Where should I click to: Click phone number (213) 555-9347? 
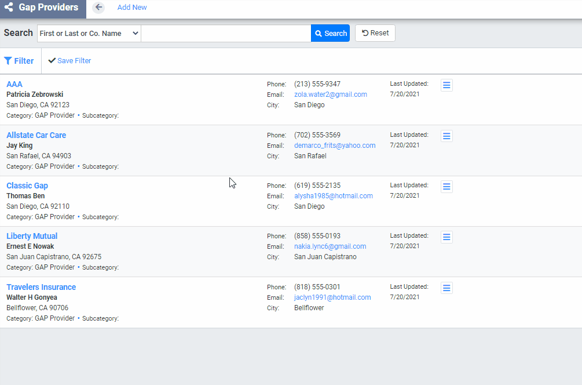pos(317,84)
